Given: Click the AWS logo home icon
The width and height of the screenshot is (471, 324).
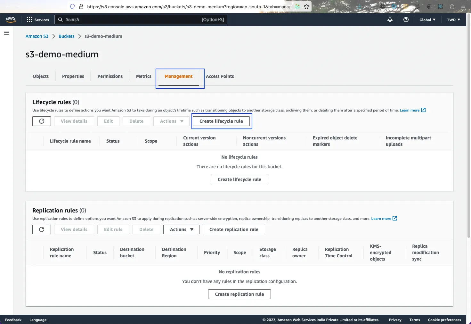Looking at the screenshot, I should (x=11, y=19).
